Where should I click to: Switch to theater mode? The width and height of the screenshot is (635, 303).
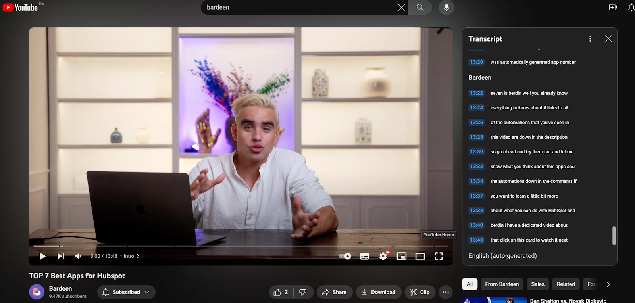coord(420,256)
